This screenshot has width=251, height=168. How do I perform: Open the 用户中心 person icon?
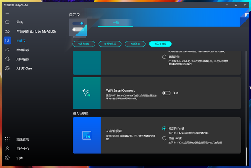pos(7,149)
